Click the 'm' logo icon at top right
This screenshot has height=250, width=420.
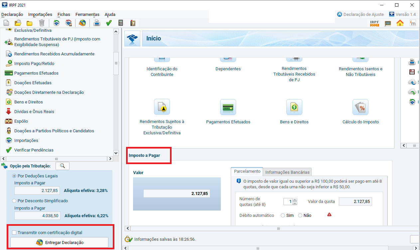[413, 23]
